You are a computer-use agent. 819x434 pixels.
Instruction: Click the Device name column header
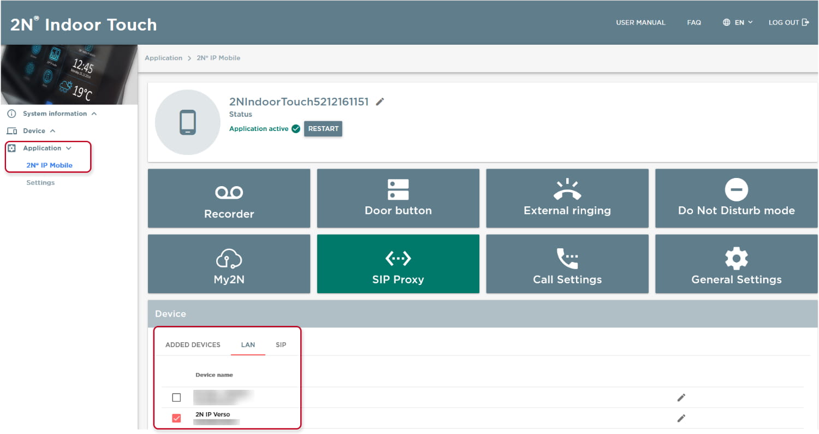[x=214, y=375]
